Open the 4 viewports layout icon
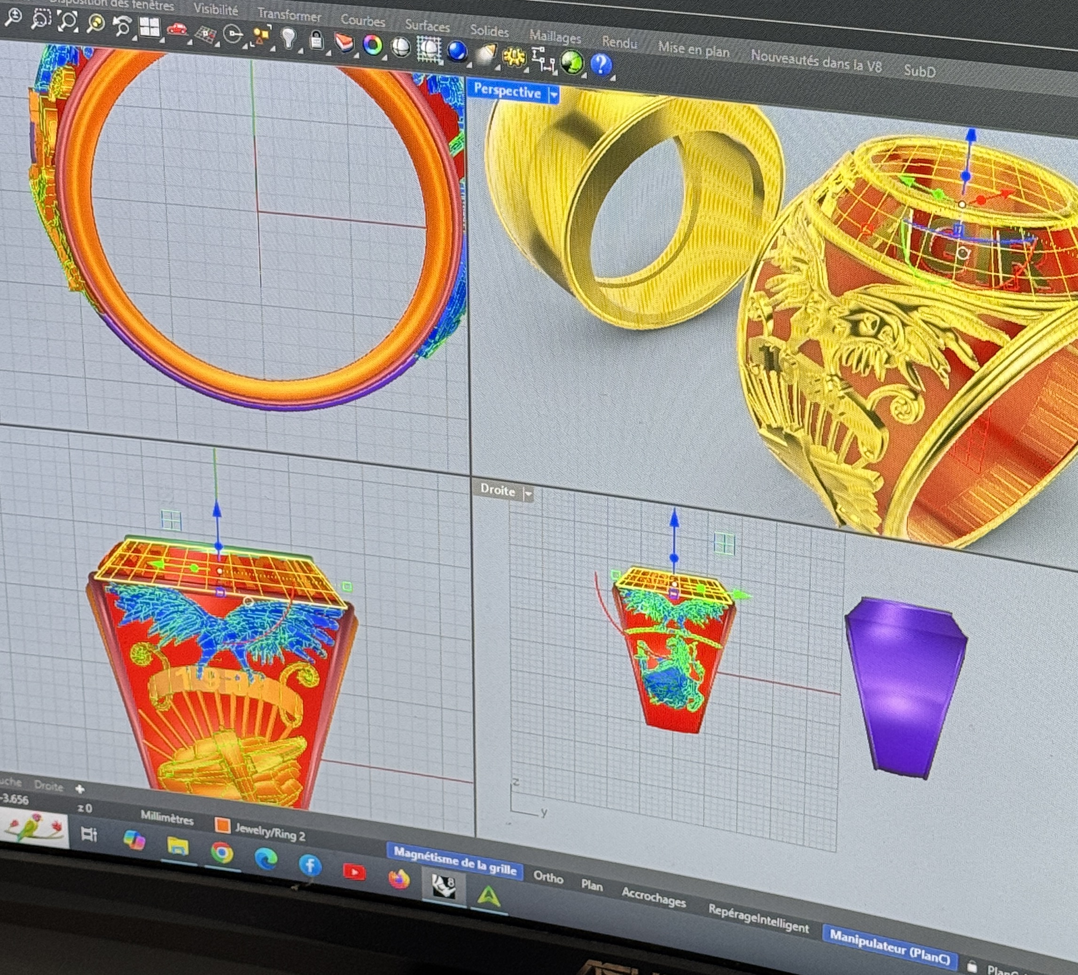Image resolution: width=1078 pixels, height=975 pixels. [150, 27]
